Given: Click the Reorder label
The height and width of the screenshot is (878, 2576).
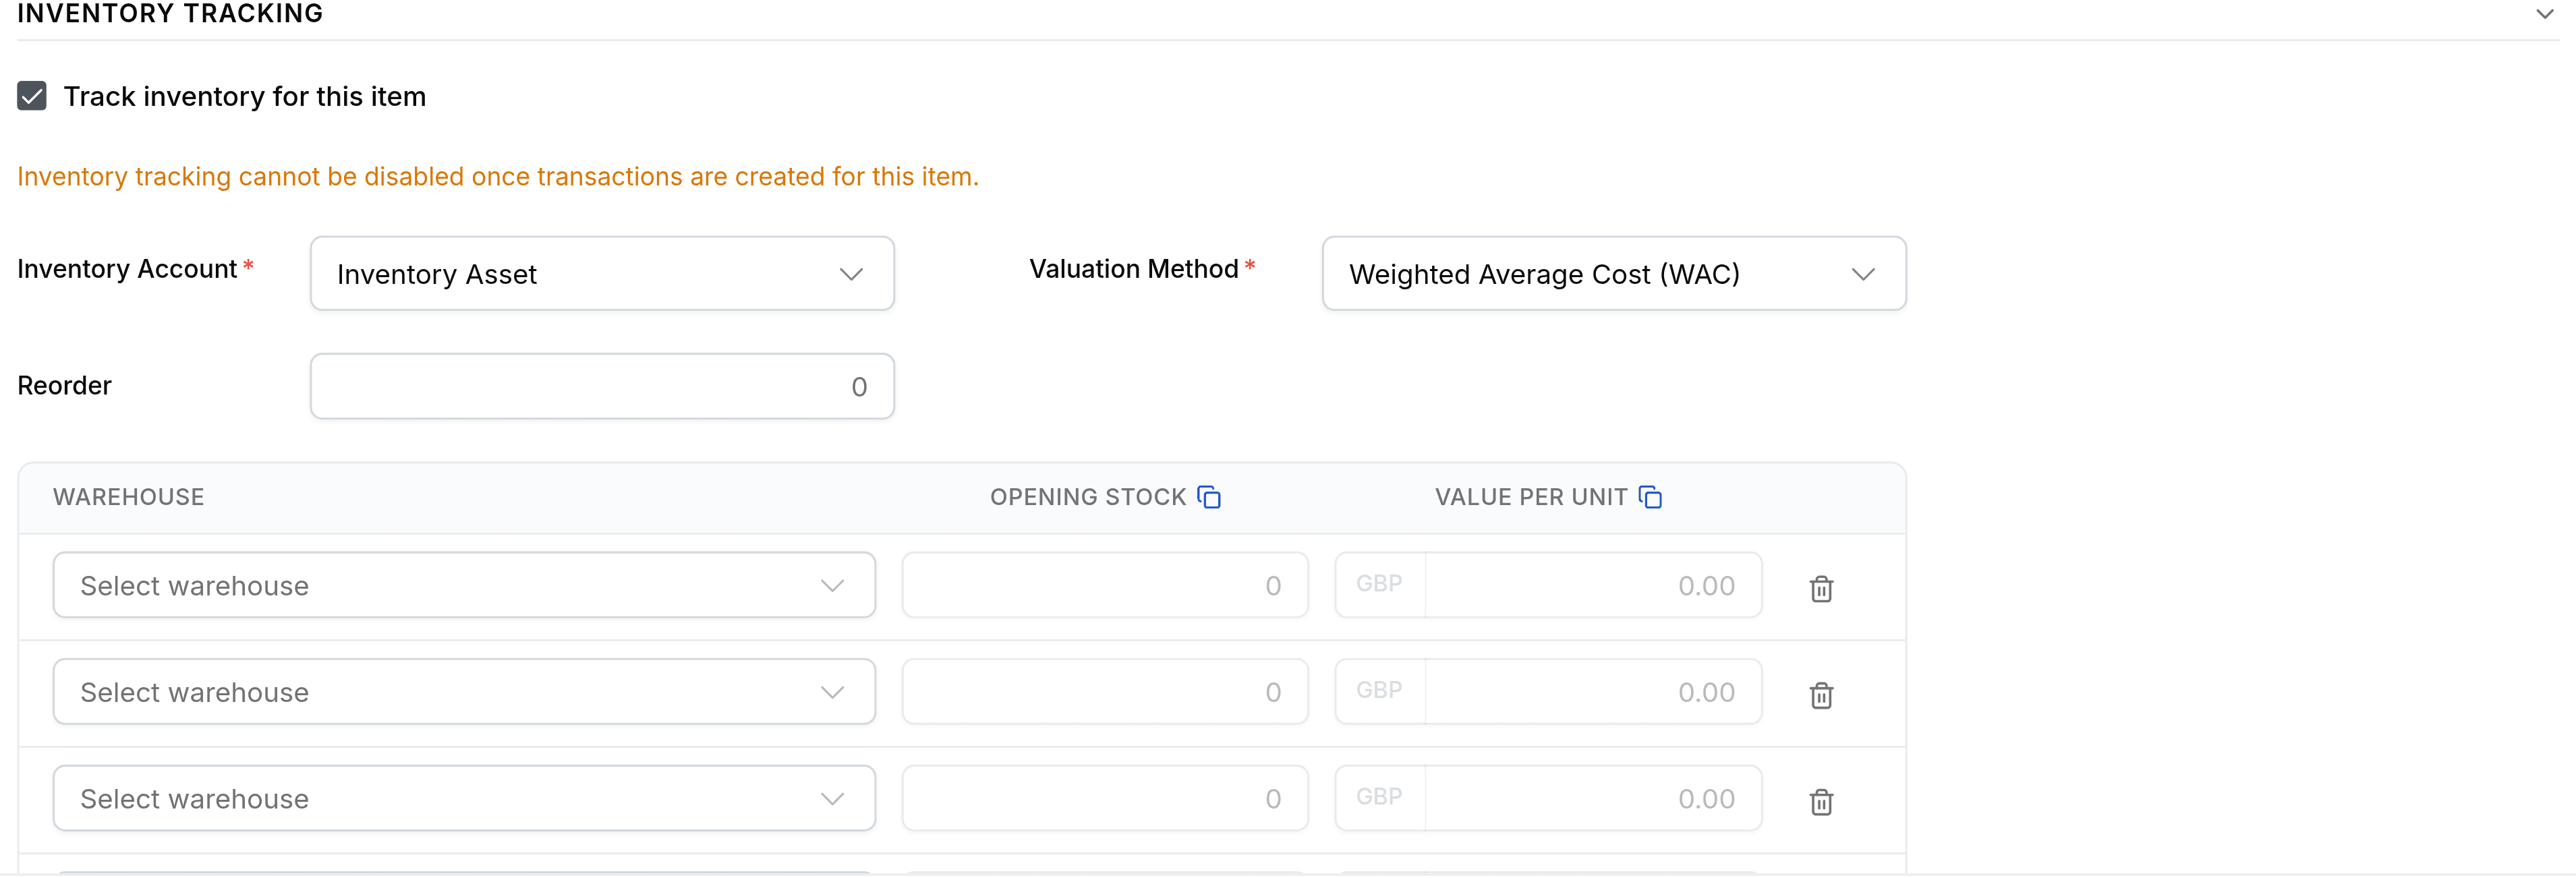Looking at the screenshot, I should click(x=64, y=386).
